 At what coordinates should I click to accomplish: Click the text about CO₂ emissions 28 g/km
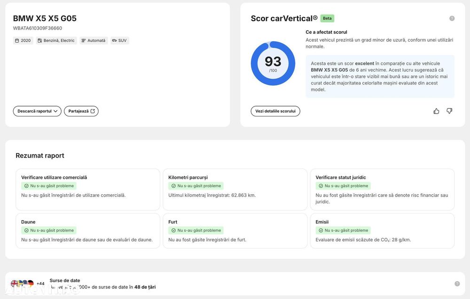[x=363, y=240]
